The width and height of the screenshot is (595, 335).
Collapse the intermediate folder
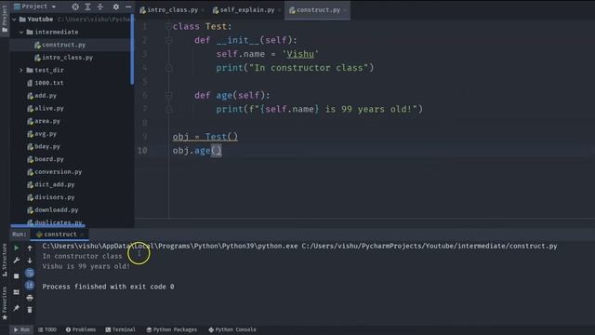point(21,33)
